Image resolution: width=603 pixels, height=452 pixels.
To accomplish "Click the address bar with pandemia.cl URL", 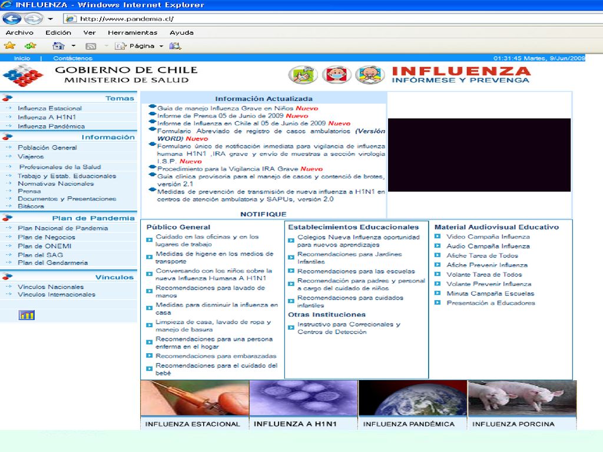I will point(333,18).
